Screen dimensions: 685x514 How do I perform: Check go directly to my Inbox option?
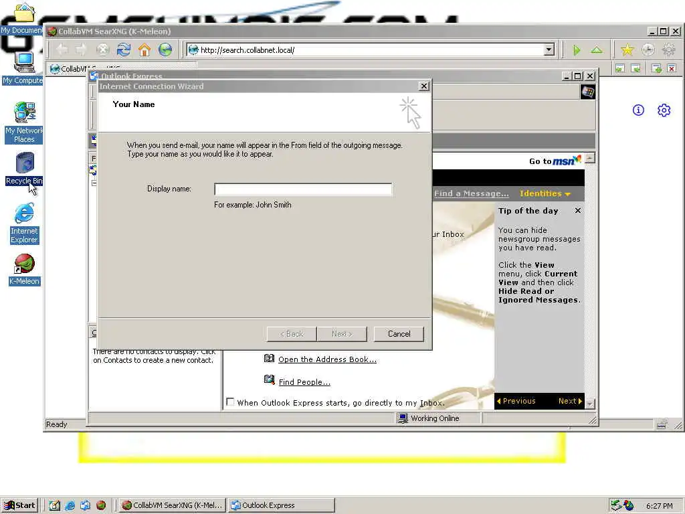(x=230, y=402)
